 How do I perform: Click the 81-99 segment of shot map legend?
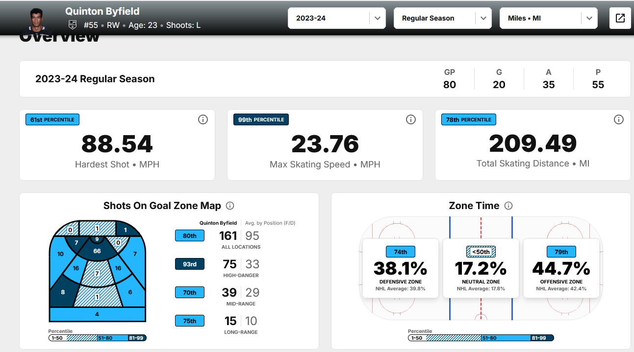point(137,338)
